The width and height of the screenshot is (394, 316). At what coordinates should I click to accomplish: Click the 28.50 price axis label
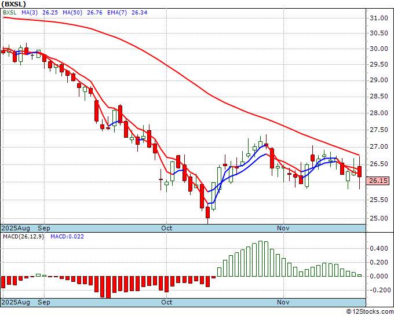click(379, 97)
